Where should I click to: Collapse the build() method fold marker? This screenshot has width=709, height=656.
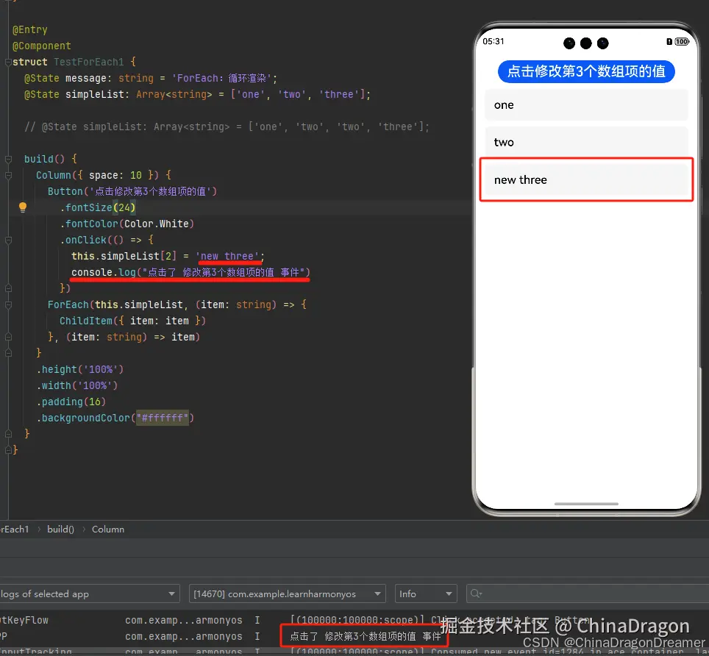click(x=8, y=159)
